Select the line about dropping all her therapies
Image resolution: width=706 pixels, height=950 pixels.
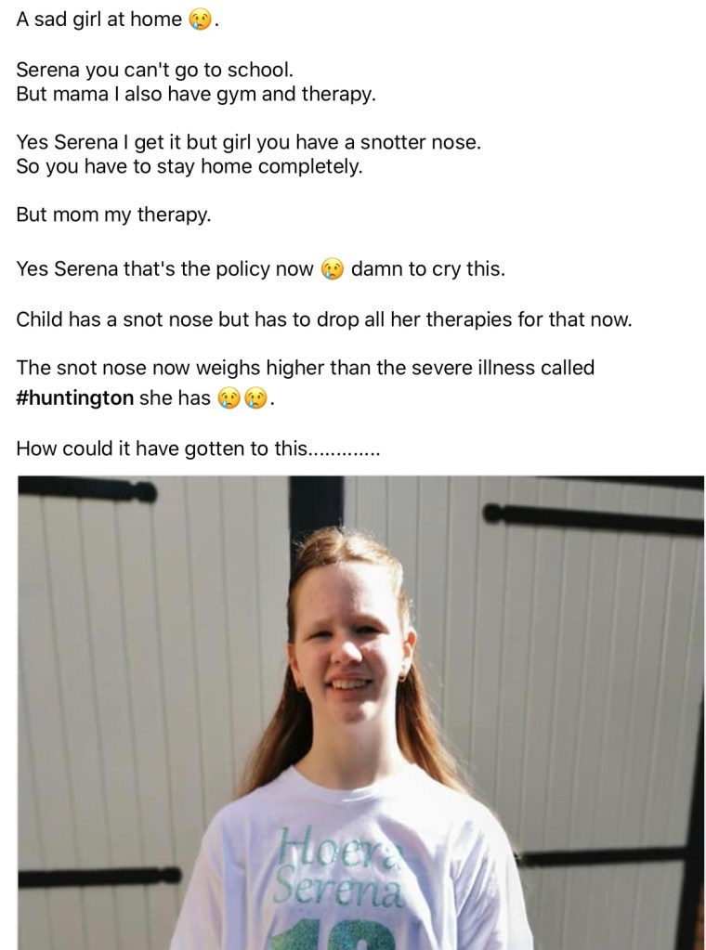[x=323, y=319]
